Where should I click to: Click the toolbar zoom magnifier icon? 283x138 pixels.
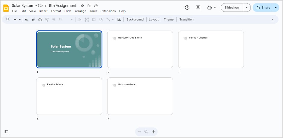(x=54, y=20)
